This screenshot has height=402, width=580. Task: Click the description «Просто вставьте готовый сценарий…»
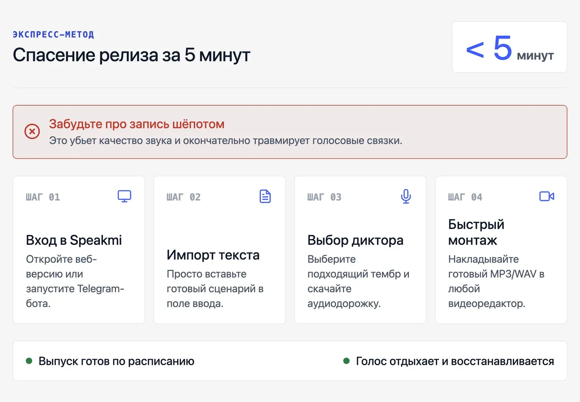pyautogui.click(x=215, y=288)
